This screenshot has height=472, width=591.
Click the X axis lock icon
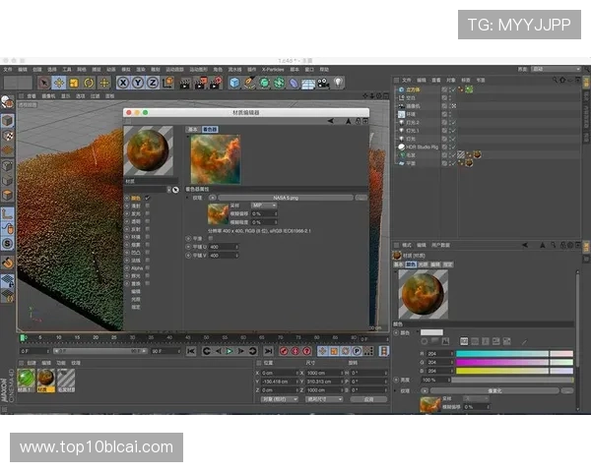coord(124,84)
